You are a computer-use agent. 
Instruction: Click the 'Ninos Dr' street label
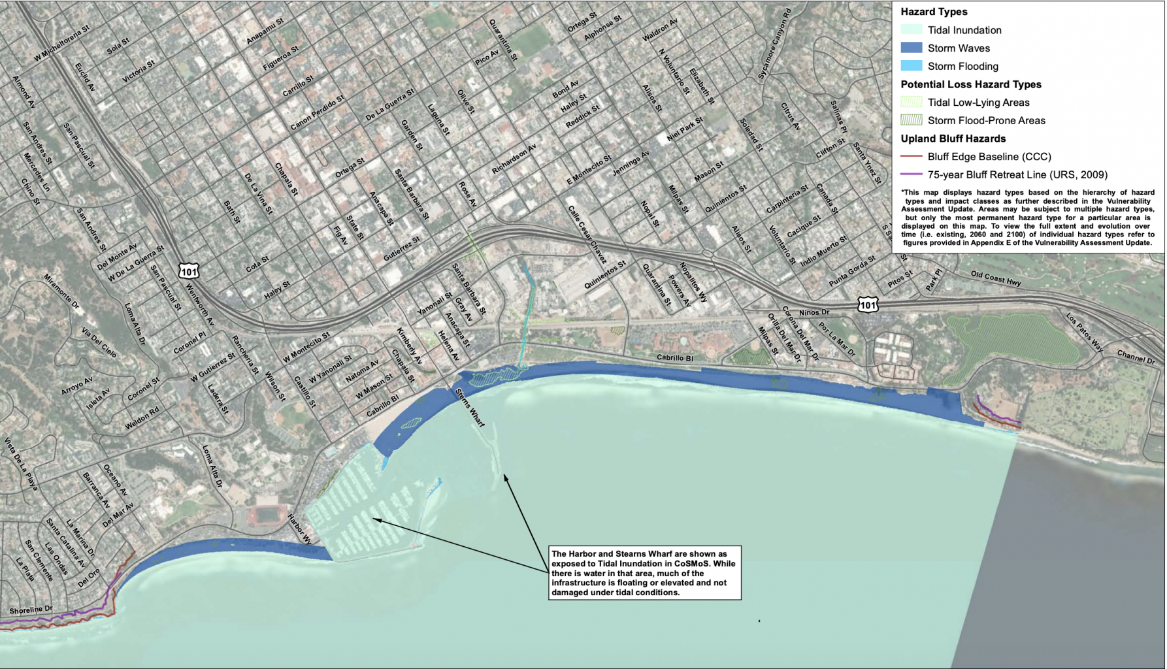pyautogui.click(x=814, y=312)
